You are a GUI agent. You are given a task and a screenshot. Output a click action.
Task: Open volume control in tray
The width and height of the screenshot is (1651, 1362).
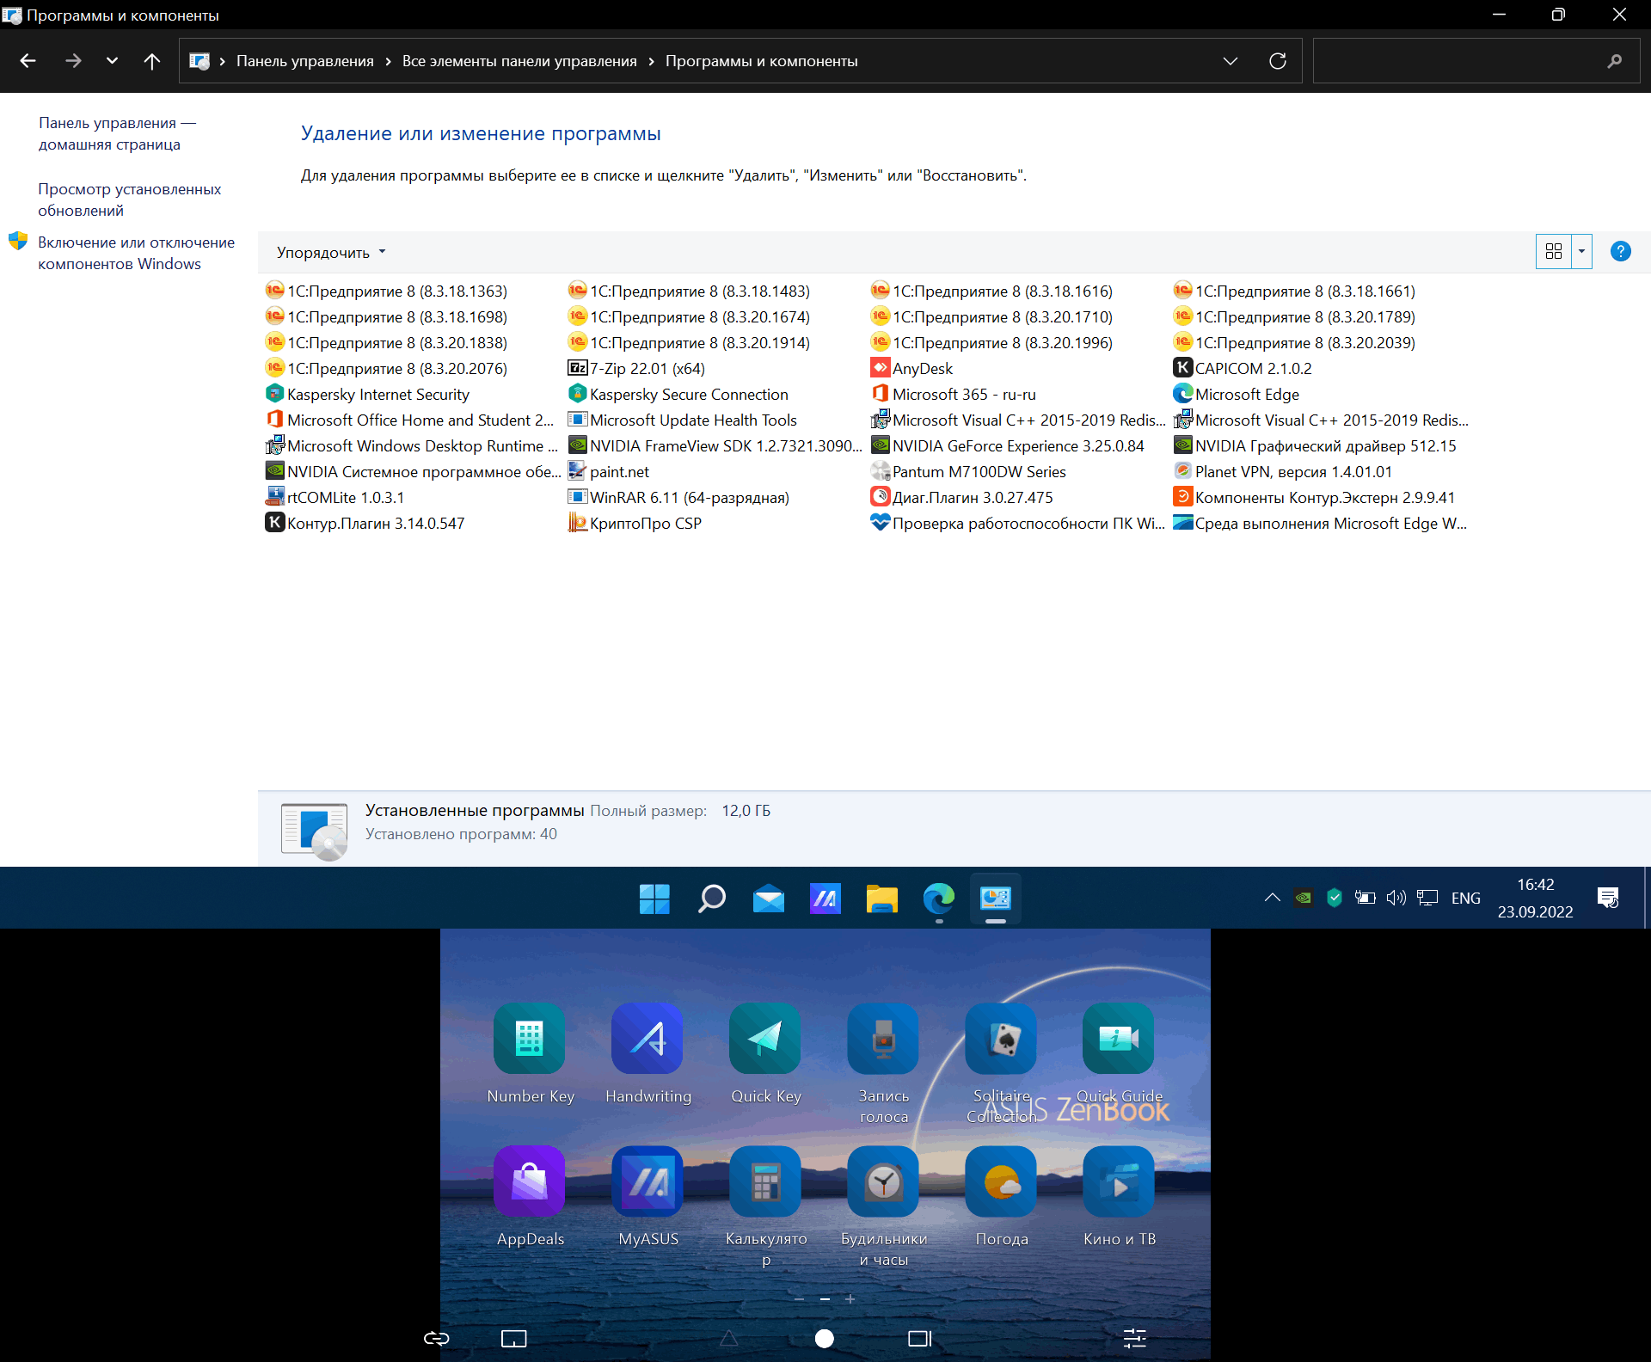coord(1396,898)
